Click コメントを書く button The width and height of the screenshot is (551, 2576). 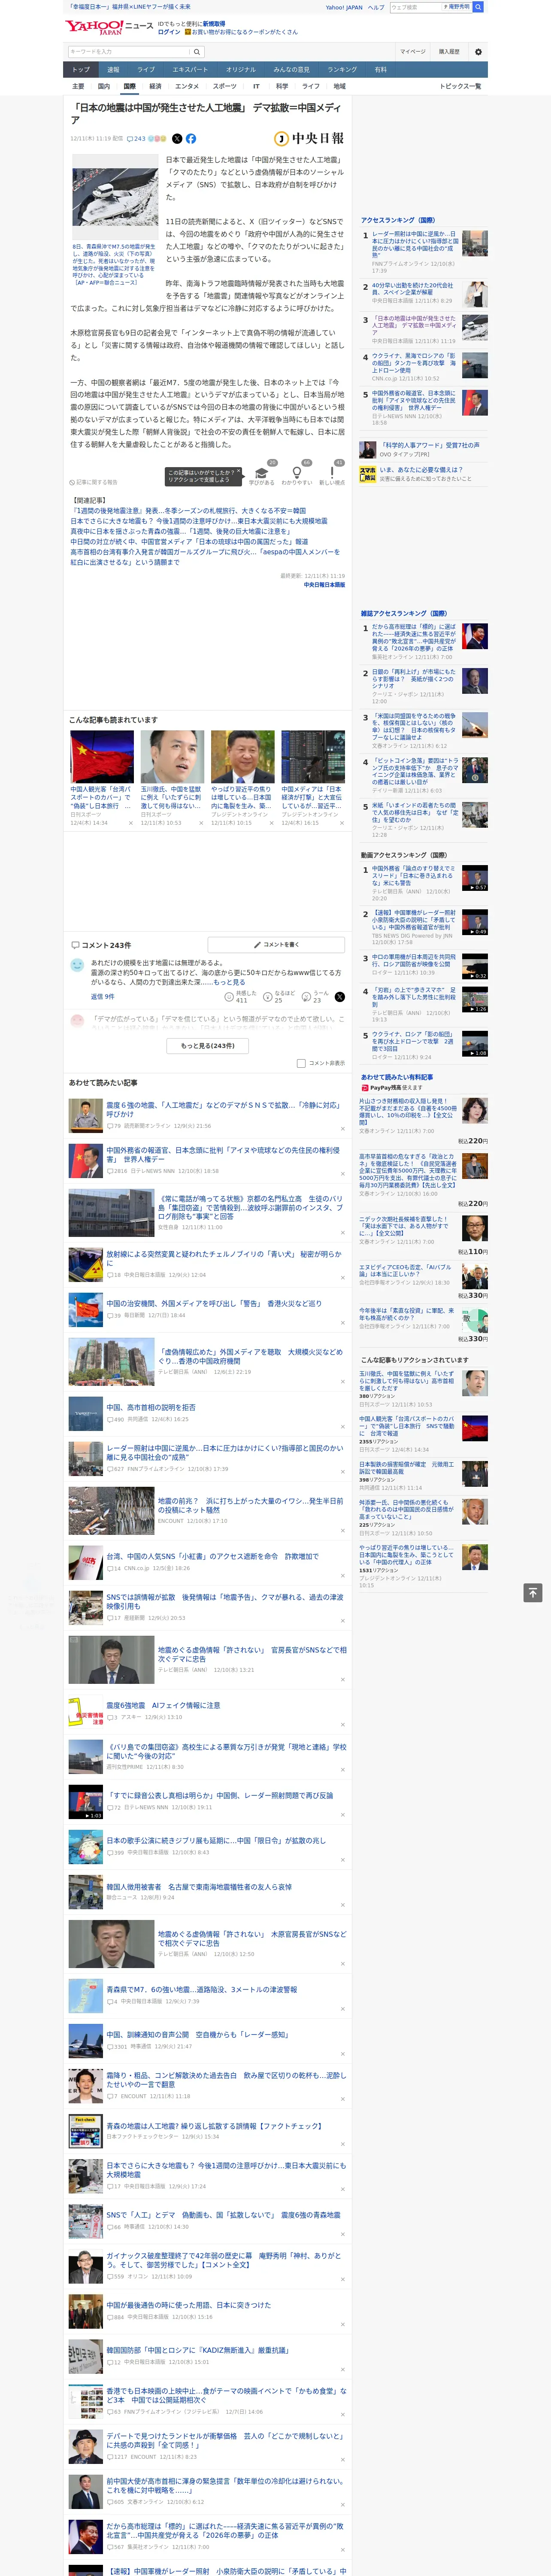click(x=276, y=944)
